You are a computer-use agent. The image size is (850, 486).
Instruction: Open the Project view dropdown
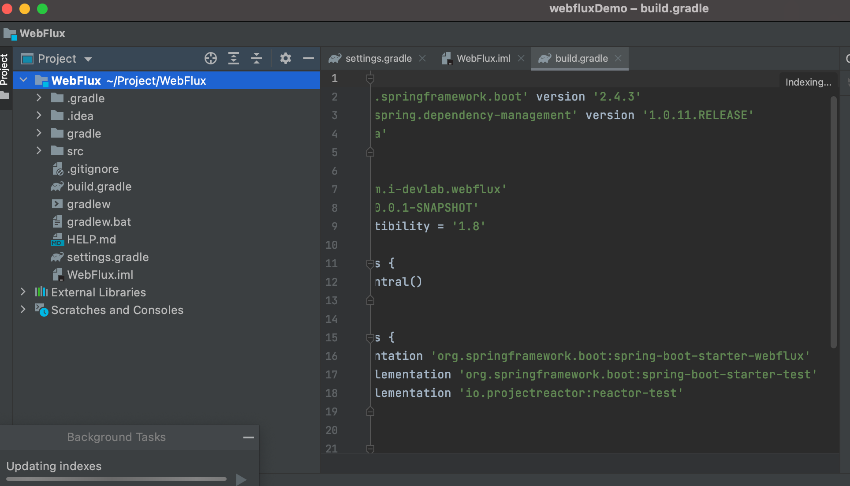88,59
